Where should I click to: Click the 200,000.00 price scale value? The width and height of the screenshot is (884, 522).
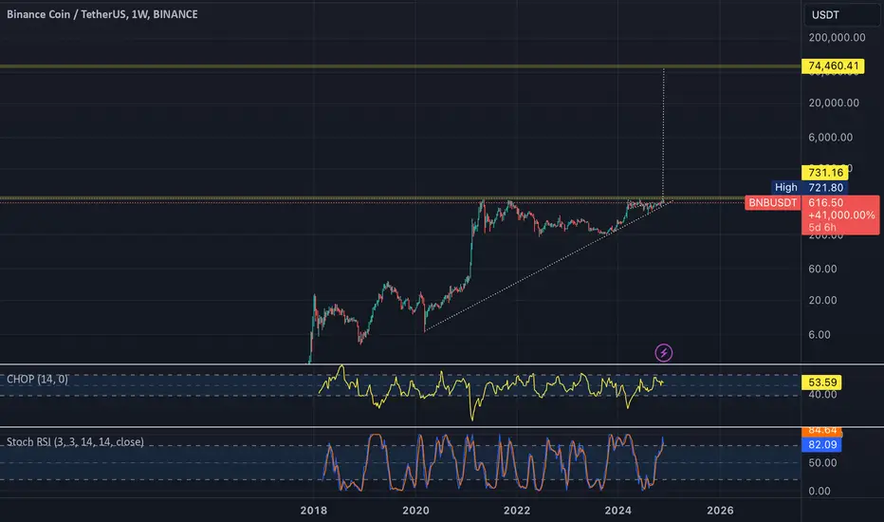pos(838,38)
